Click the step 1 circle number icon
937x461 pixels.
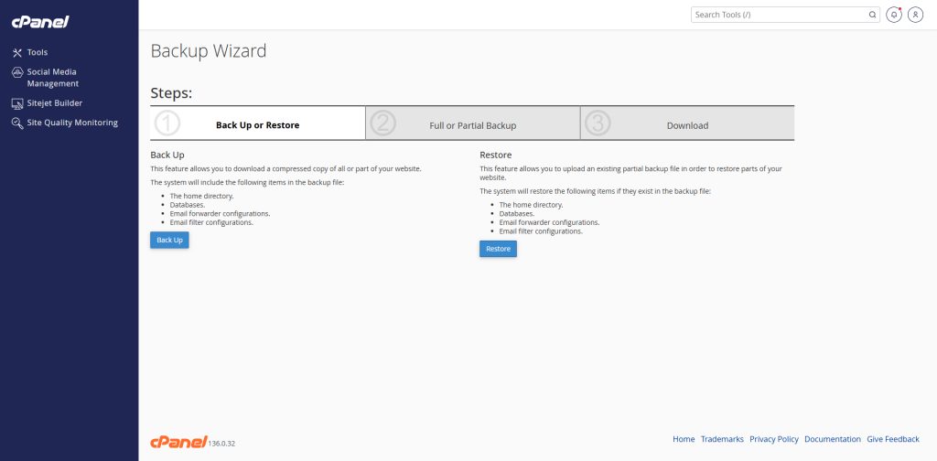(x=167, y=123)
